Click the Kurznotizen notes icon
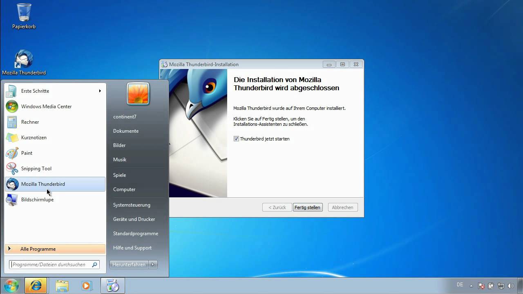 click(12, 138)
